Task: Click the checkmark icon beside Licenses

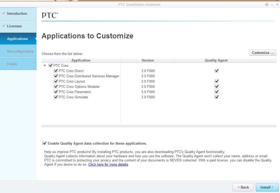Action: coord(3,26)
